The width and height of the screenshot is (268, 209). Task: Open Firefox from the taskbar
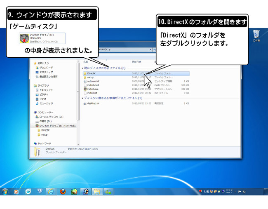point(63,192)
